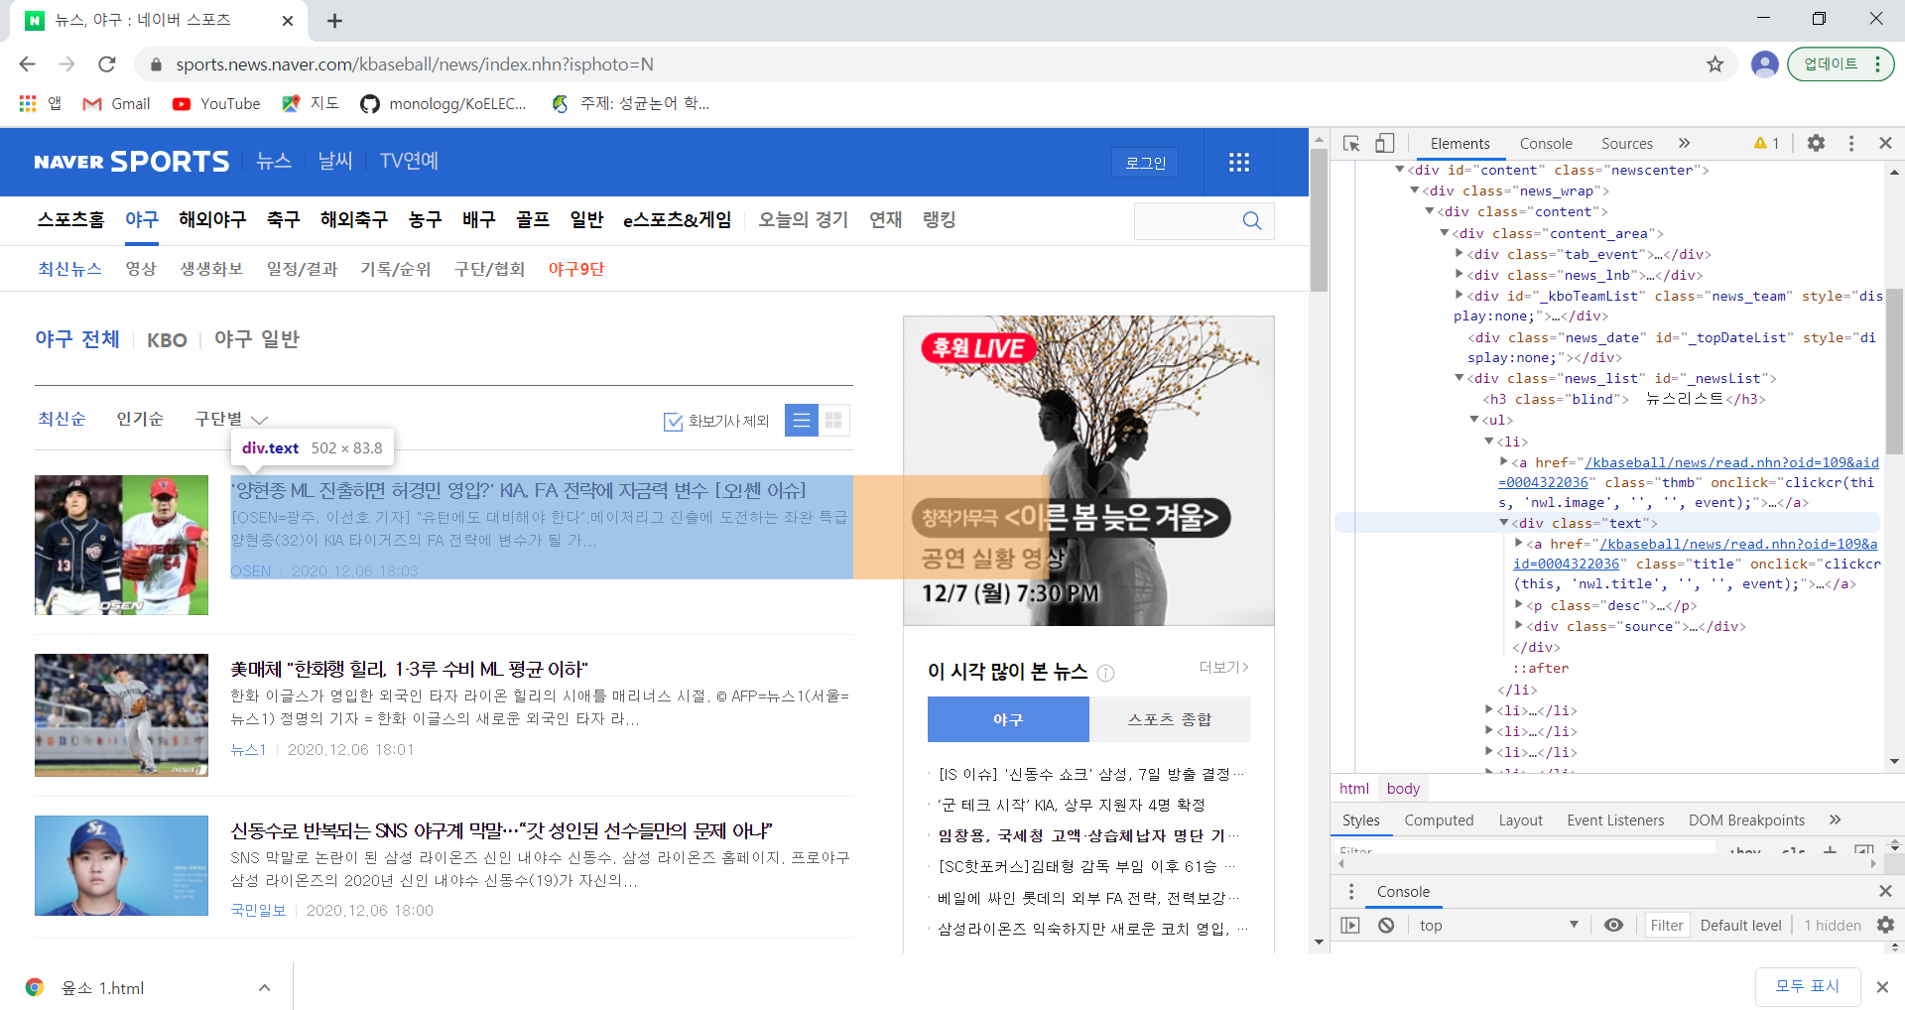
Task: Click the address bar URL
Action: (415, 64)
